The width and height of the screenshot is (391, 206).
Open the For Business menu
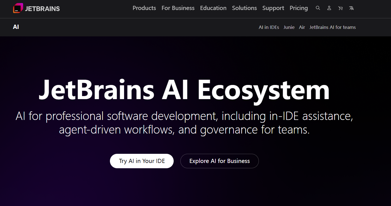pos(178,8)
